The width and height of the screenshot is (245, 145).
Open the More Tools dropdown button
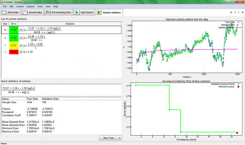111,138
